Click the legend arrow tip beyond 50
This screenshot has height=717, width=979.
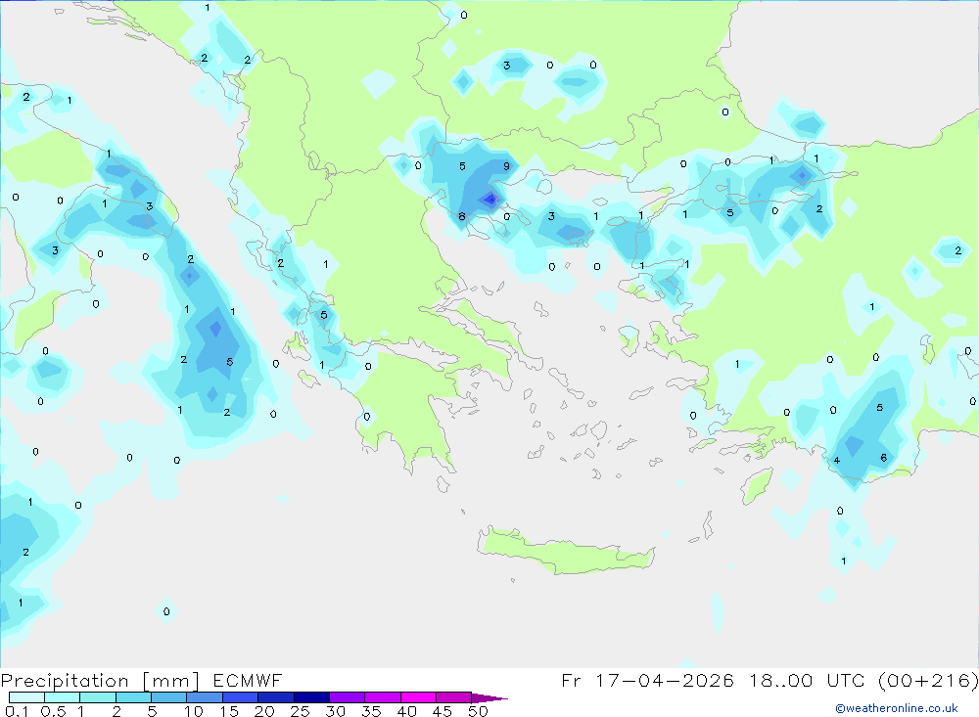pyautogui.click(x=489, y=697)
